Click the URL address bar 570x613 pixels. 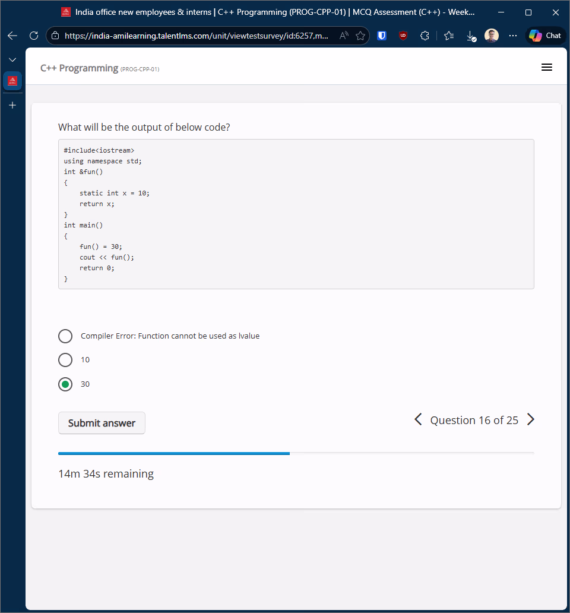coord(196,36)
